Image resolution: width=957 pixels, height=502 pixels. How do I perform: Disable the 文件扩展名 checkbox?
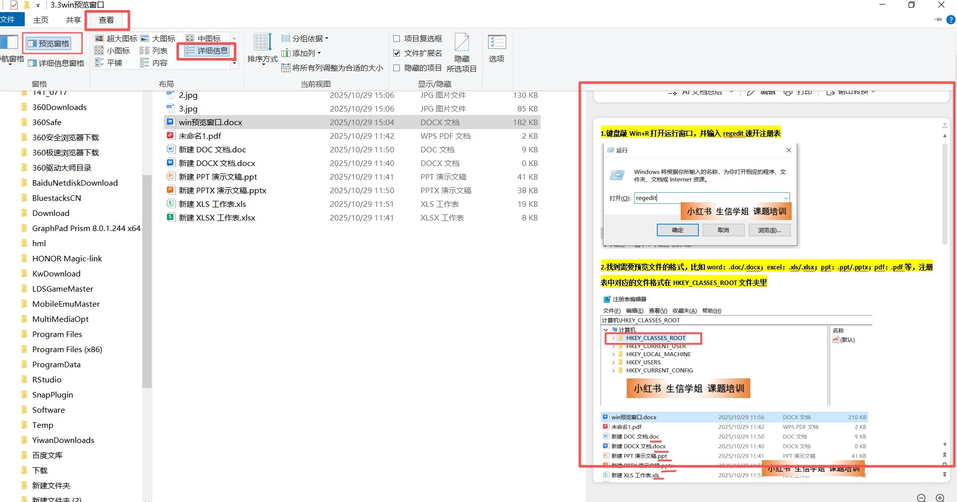point(397,53)
